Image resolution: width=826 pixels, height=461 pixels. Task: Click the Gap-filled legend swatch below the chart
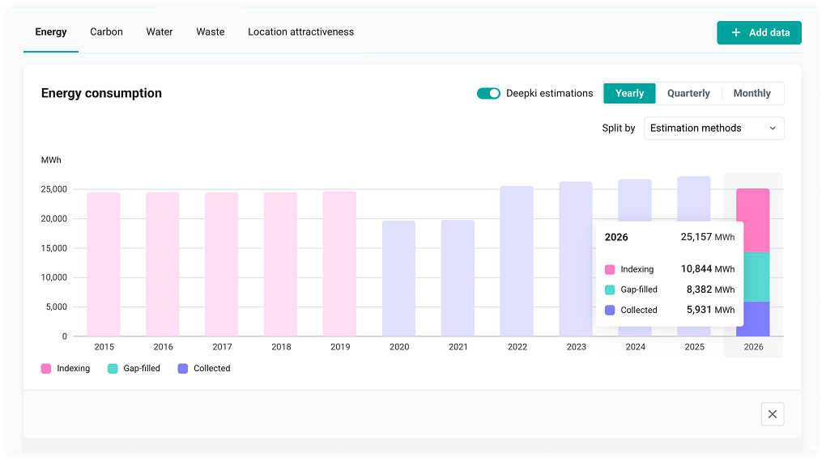[x=113, y=368]
